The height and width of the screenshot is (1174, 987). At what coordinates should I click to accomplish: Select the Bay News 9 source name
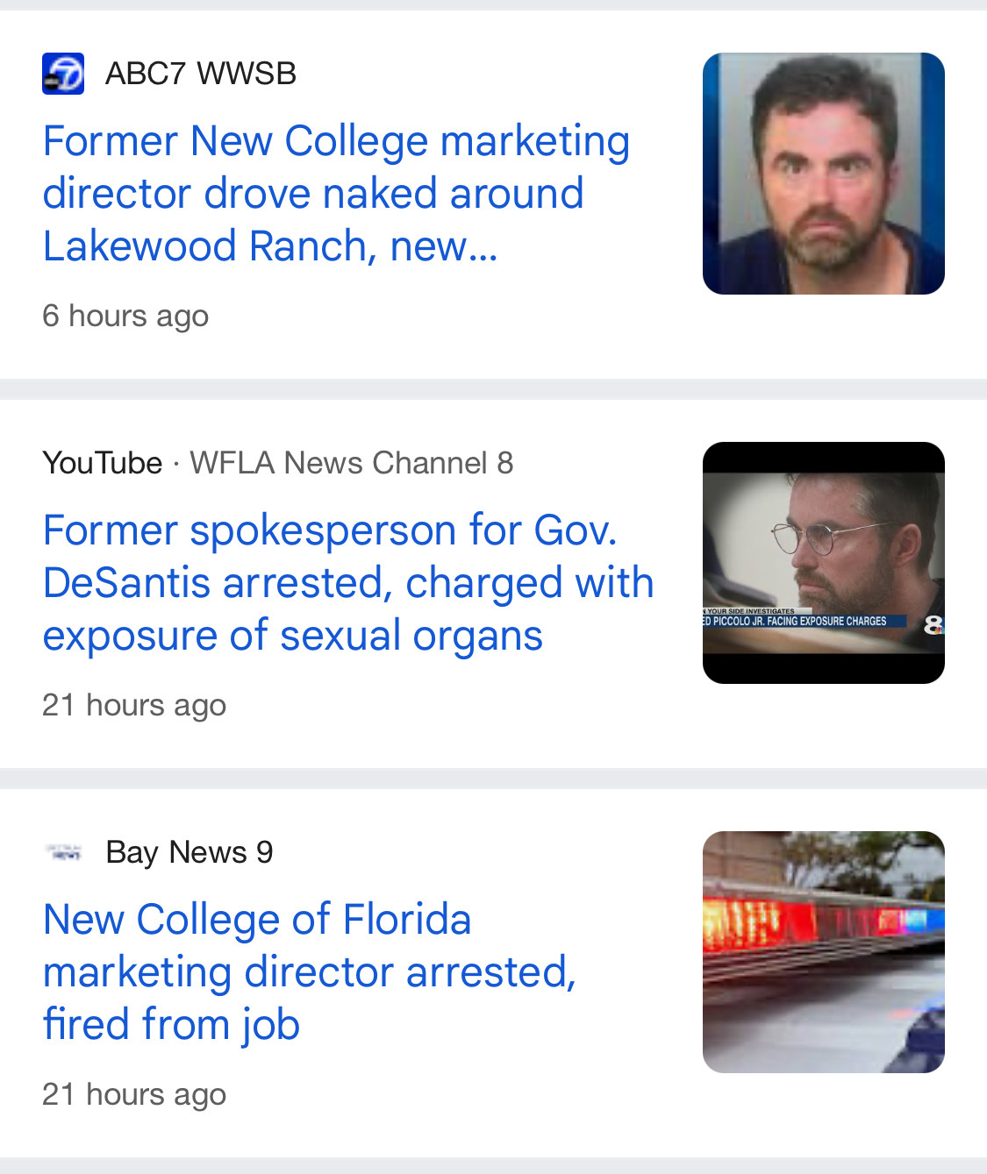(190, 852)
